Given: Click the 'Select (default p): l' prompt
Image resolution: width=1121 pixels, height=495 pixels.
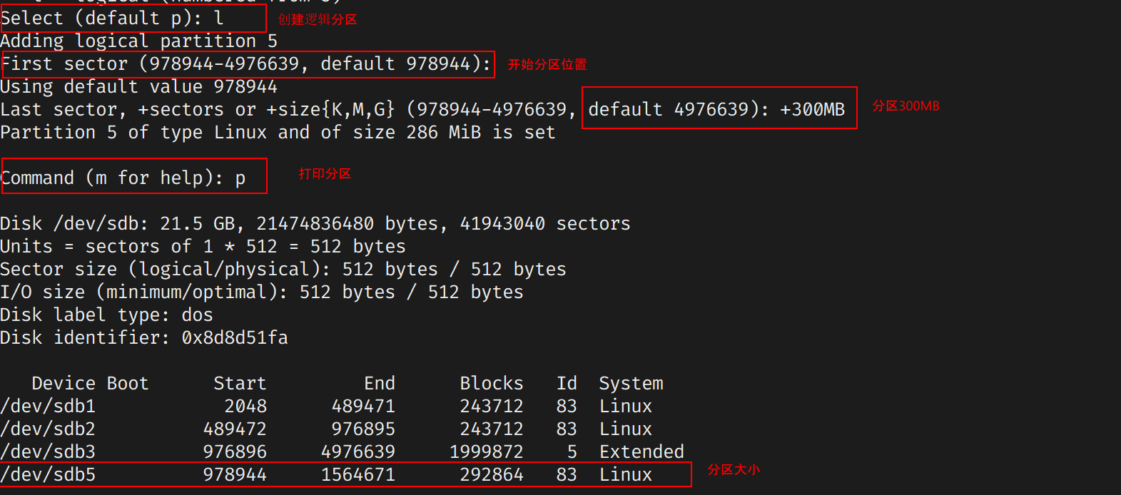Looking at the screenshot, I should (x=112, y=19).
